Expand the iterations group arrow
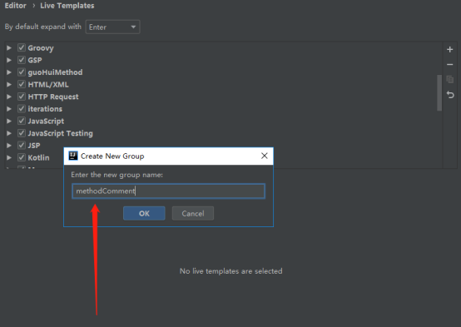 pos(9,109)
